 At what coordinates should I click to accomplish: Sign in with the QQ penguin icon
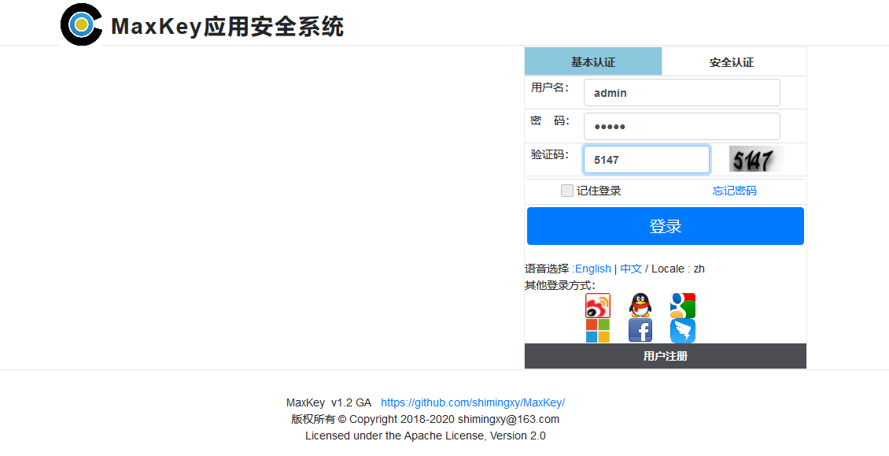[640, 306]
